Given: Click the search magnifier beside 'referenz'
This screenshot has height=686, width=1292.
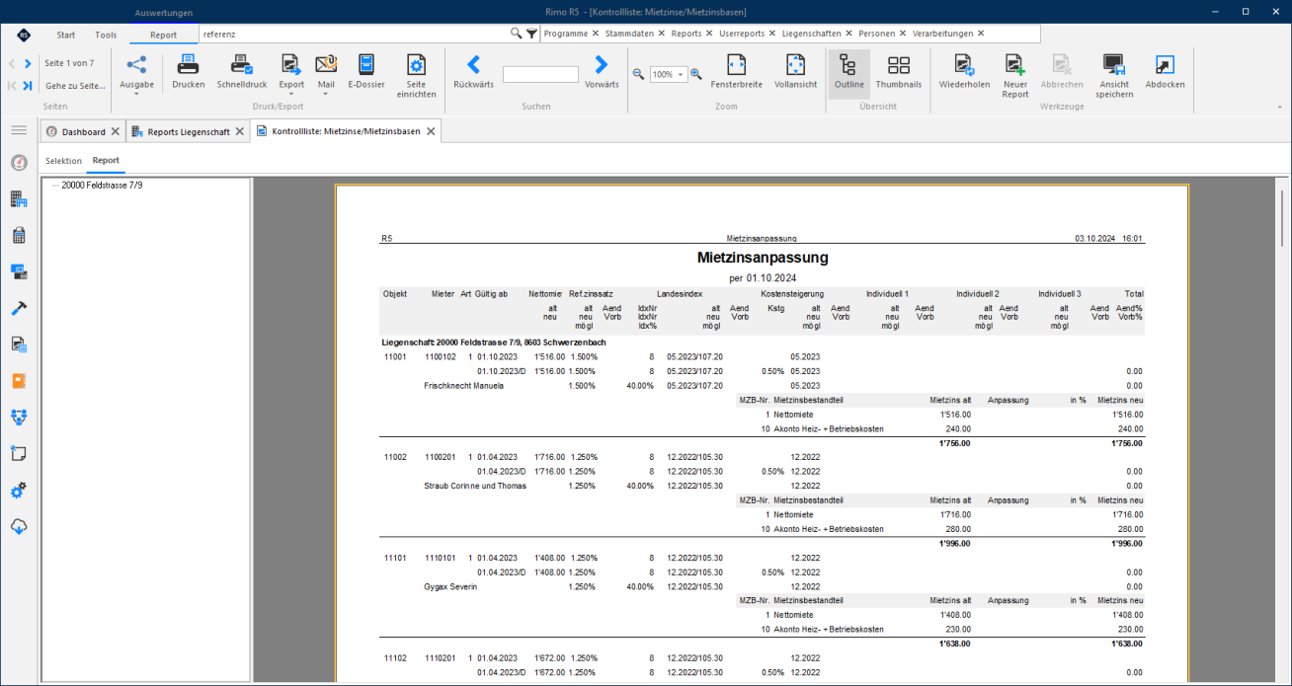Looking at the screenshot, I should pos(516,34).
